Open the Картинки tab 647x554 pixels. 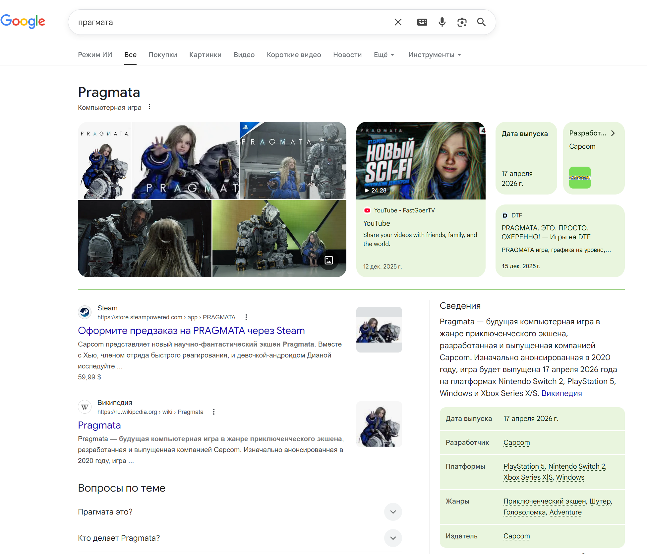(205, 55)
